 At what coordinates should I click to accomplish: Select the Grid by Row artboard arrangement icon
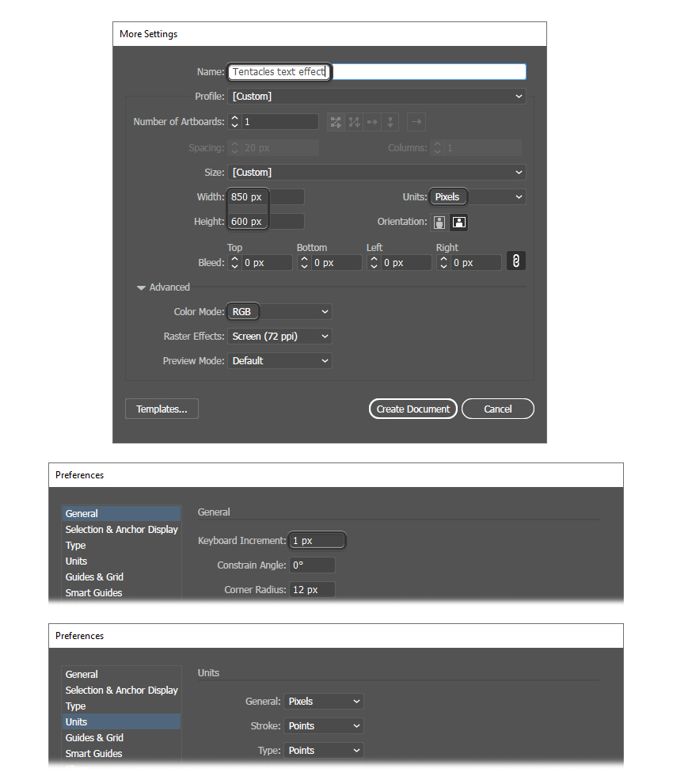[335, 121]
